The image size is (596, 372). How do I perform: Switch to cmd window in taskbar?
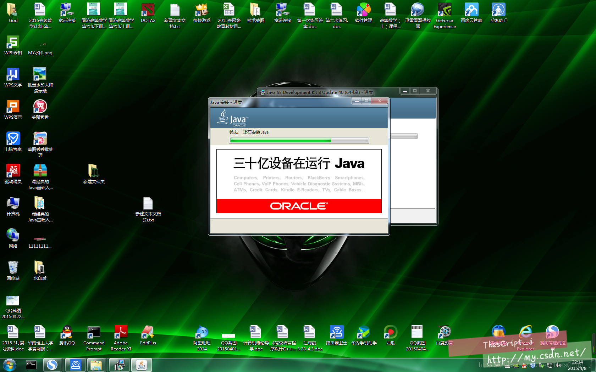[31, 365]
